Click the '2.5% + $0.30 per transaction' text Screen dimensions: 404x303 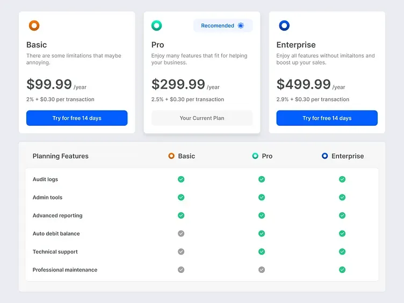187,99
